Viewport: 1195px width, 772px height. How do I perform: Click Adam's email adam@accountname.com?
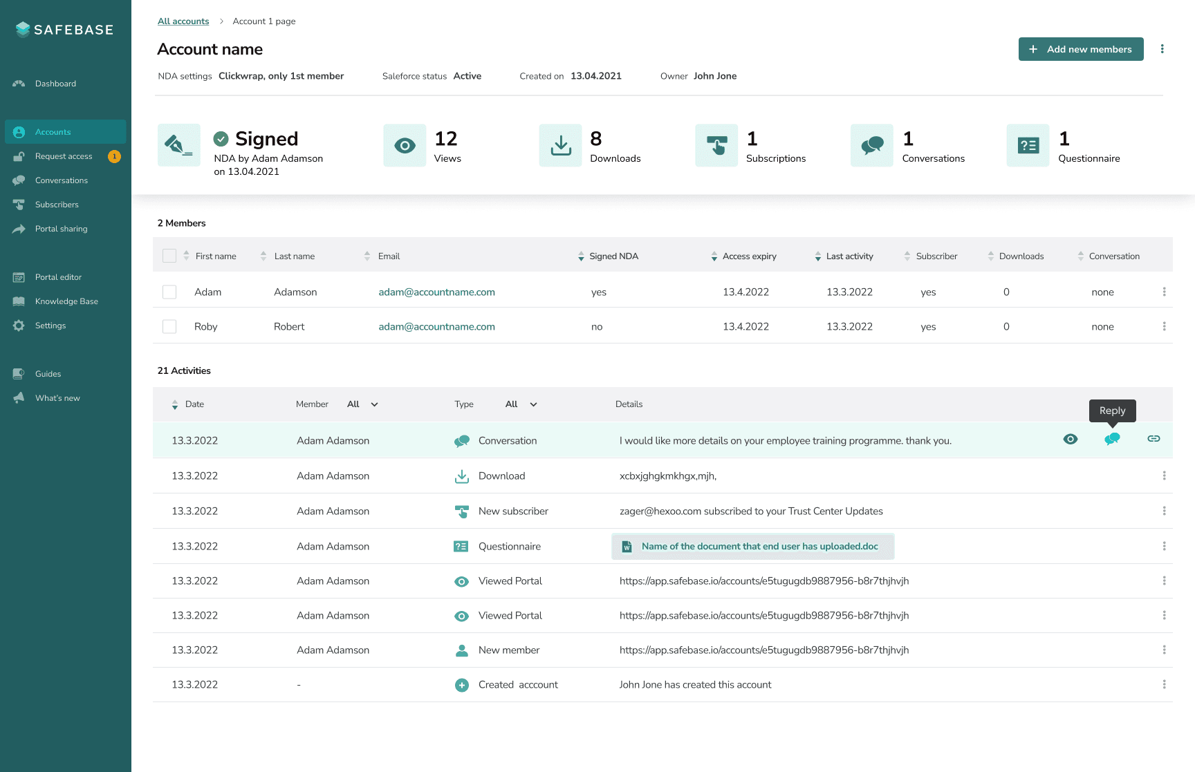click(x=436, y=292)
